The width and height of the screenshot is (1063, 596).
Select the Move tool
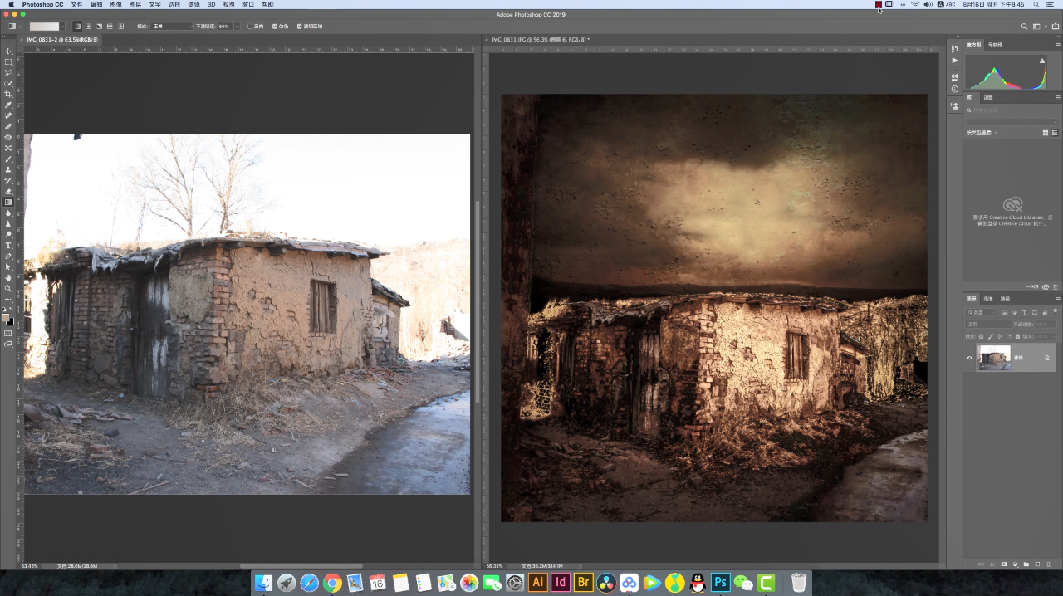[x=8, y=51]
